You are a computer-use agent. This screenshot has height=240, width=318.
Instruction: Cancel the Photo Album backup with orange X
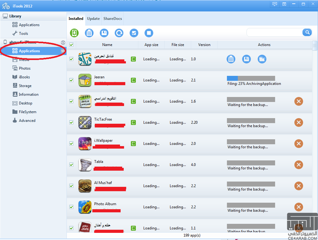click(298, 207)
